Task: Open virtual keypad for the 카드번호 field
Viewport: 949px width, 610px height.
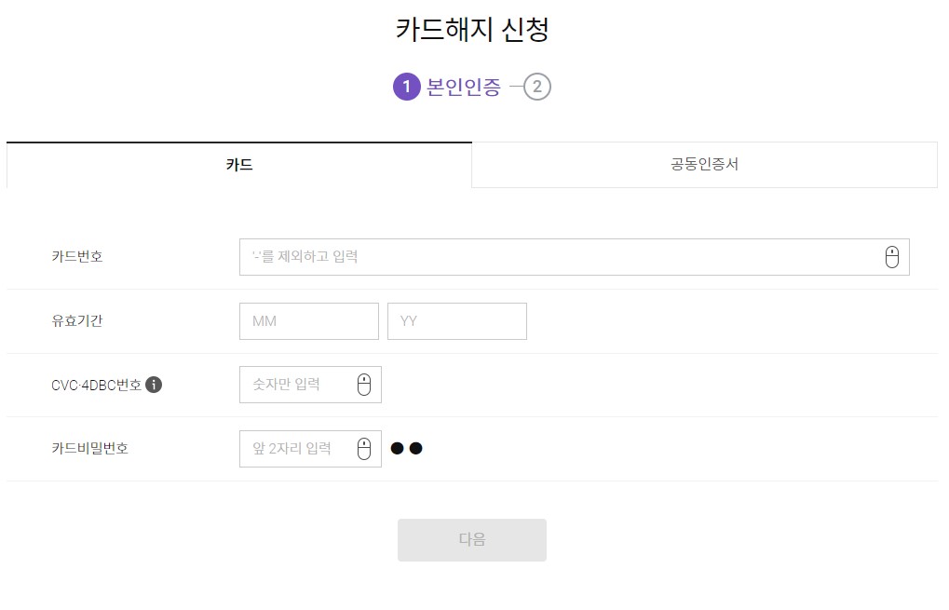Action: click(x=891, y=256)
